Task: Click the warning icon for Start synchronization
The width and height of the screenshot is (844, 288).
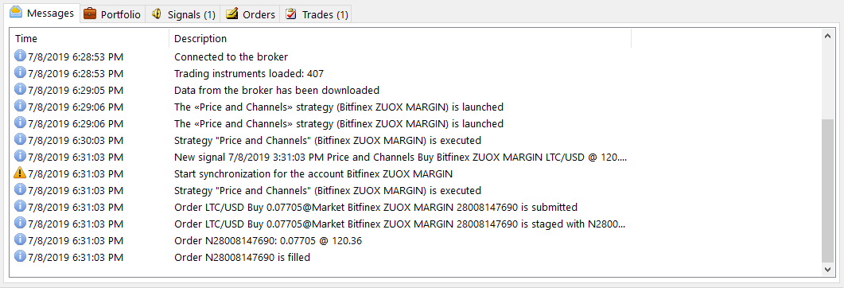Action: click(x=20, y=173)
